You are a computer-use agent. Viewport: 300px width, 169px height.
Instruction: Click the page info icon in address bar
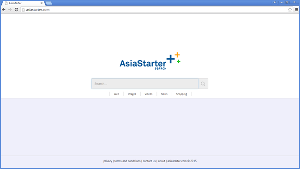pyautogui.click(x=24, y=10)
